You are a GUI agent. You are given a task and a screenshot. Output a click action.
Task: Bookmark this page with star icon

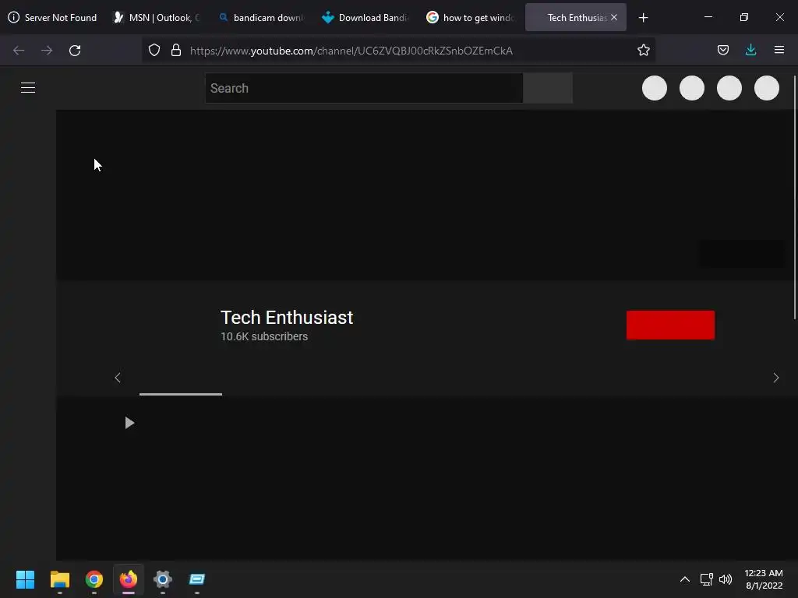643,51
